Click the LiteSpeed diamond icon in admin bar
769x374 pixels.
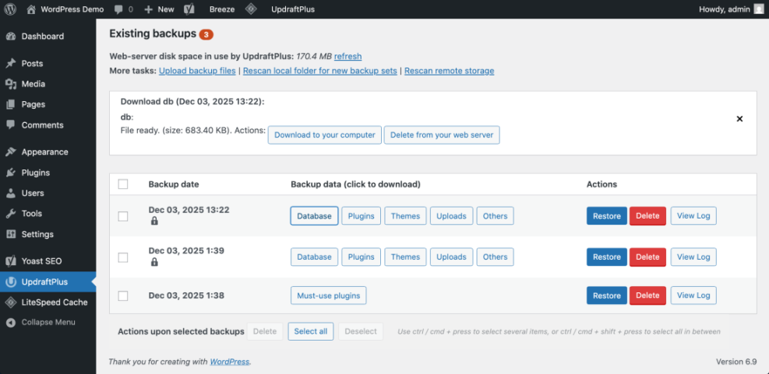coord(251,9)
